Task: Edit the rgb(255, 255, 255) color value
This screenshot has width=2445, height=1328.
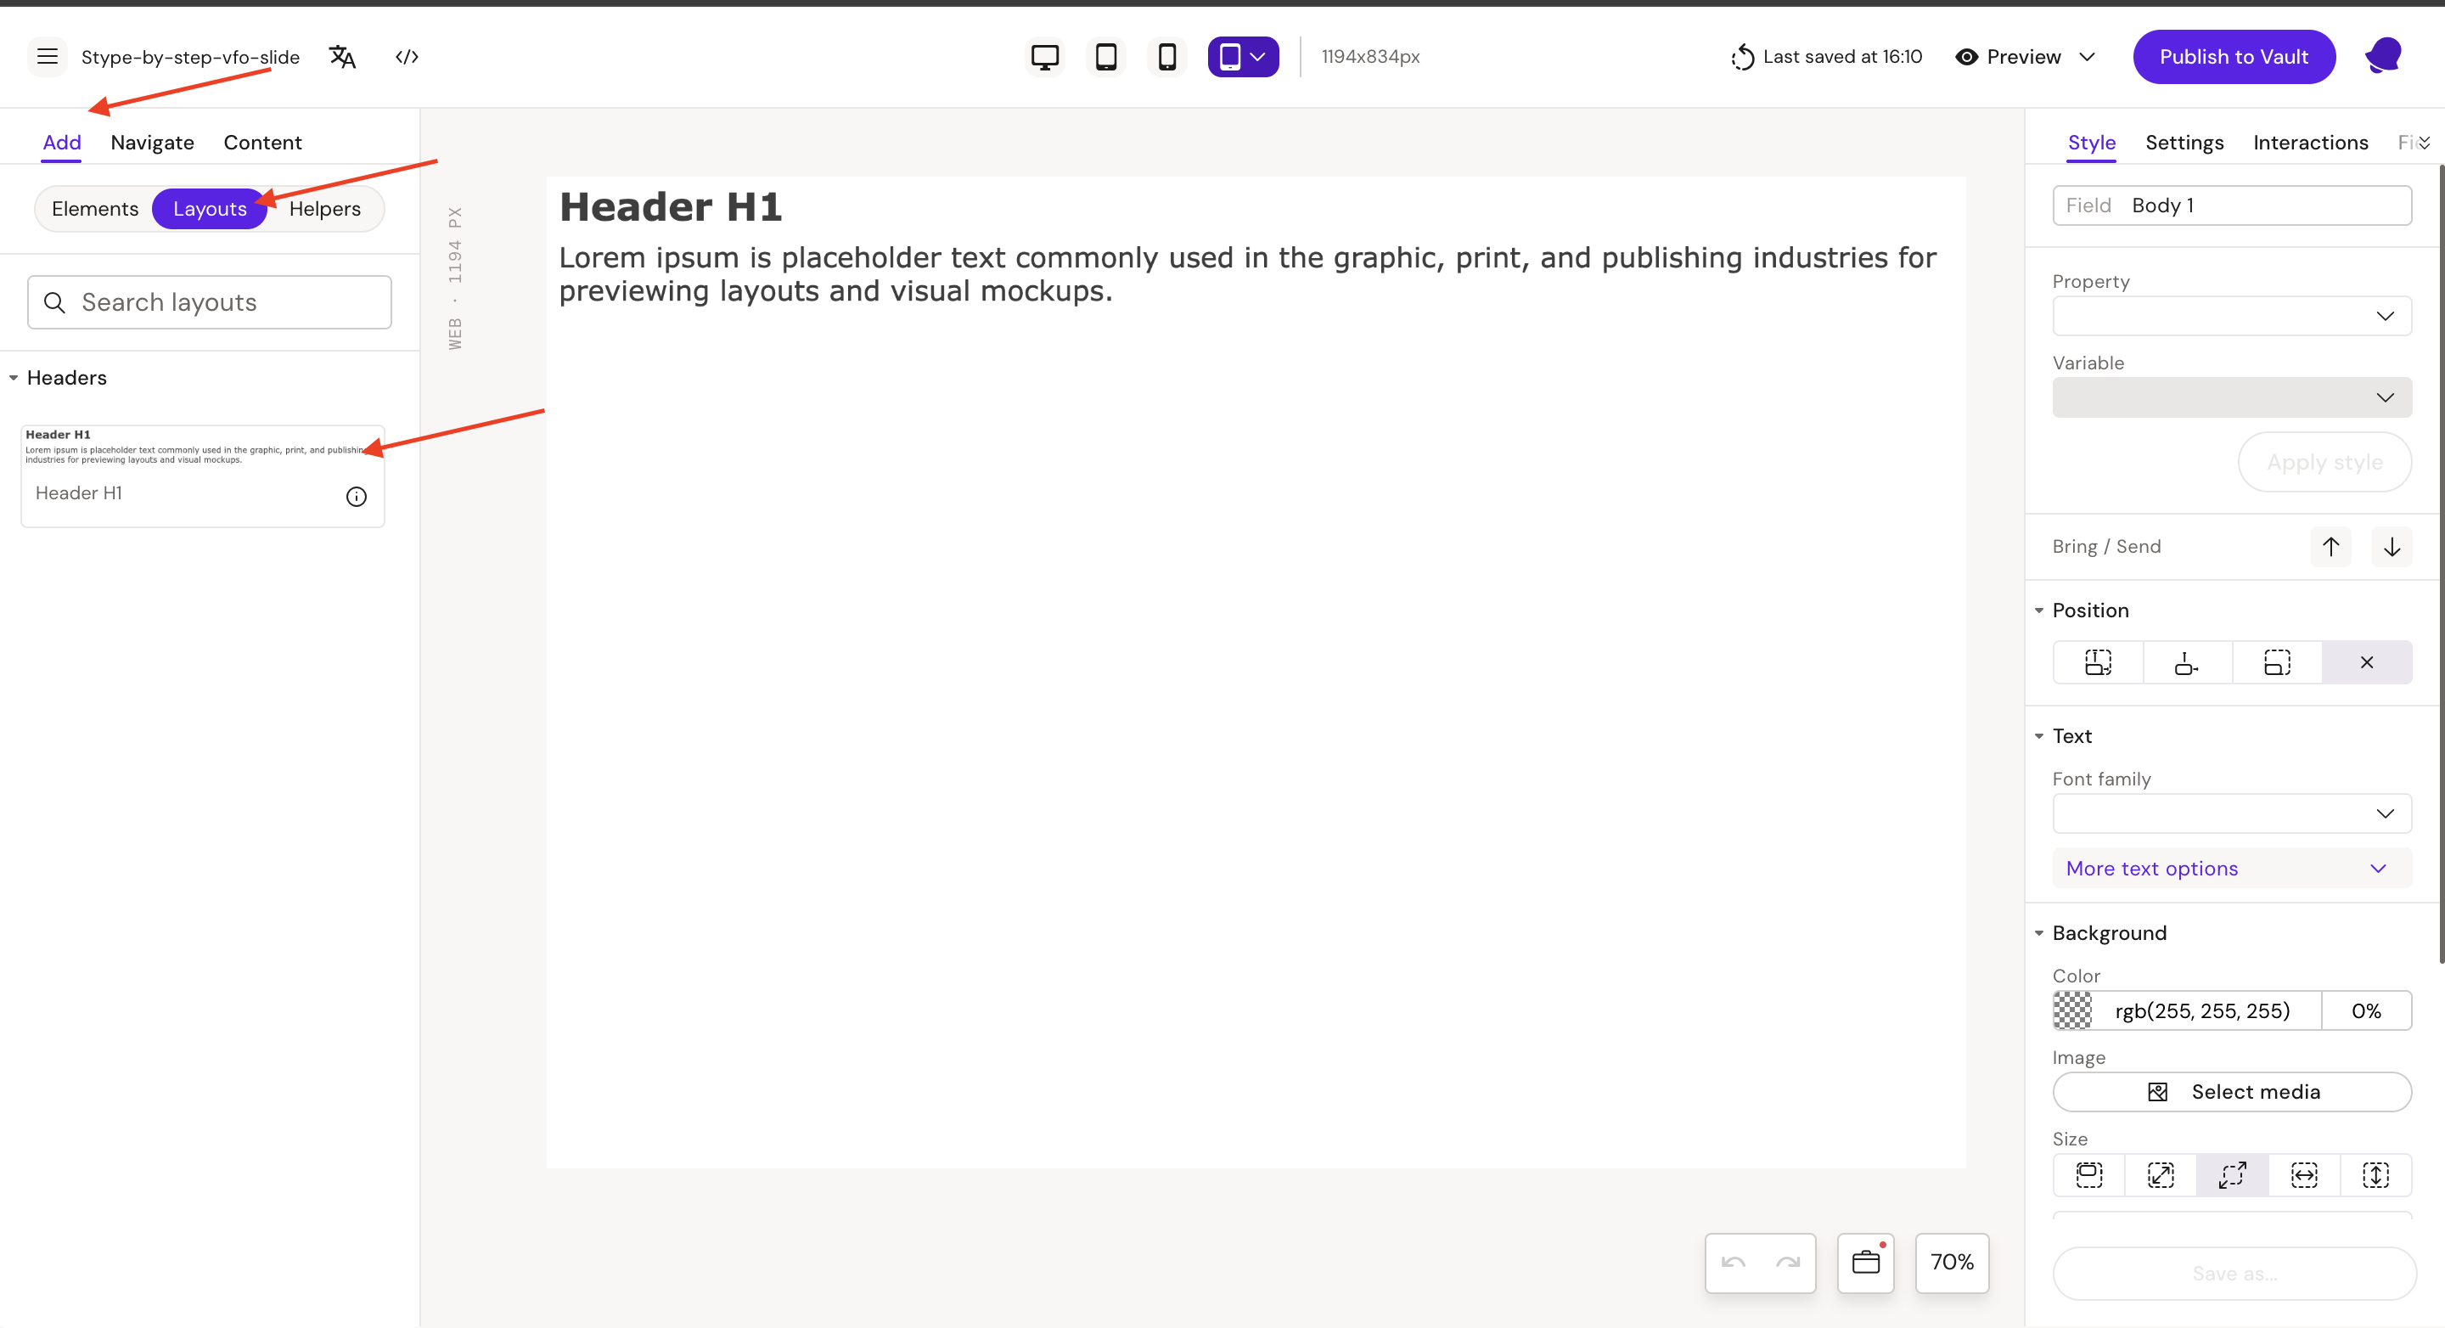Action: (x=2202, y=1011)
